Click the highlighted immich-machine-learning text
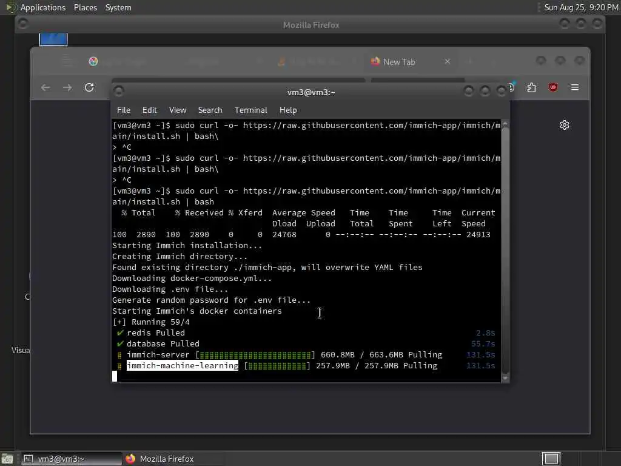Image resolution: width=621 pixels, height=466 pixels. [x=183, y=365]
